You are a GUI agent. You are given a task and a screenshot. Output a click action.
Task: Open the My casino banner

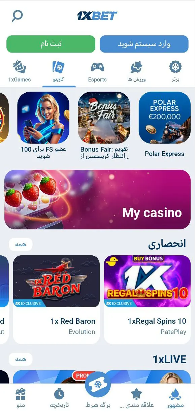pyautogui.click(x=97, y=199)
